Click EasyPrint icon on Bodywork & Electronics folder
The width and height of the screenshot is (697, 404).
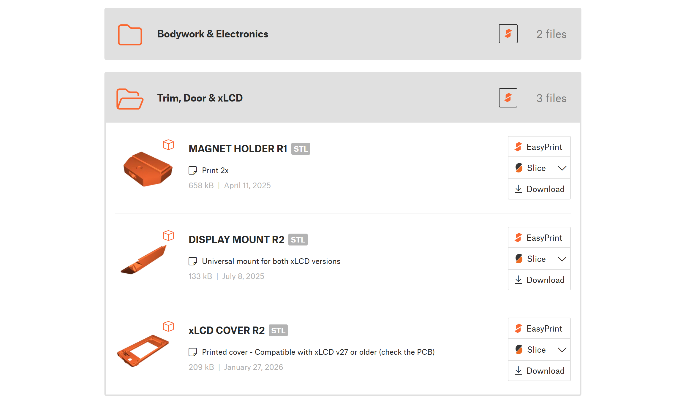click(508, 34)
